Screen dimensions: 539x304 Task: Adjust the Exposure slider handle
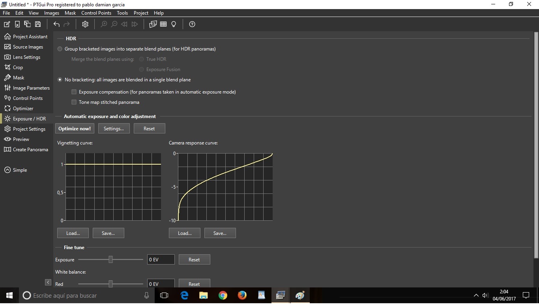(110, 259)
